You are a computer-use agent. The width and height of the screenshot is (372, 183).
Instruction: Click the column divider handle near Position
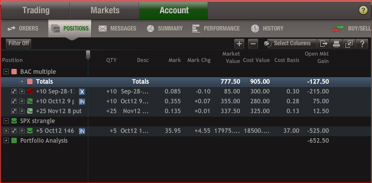(x=88, y=55)
